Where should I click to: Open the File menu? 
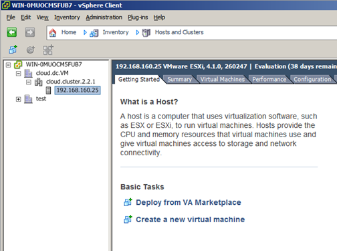pos(11,17)
